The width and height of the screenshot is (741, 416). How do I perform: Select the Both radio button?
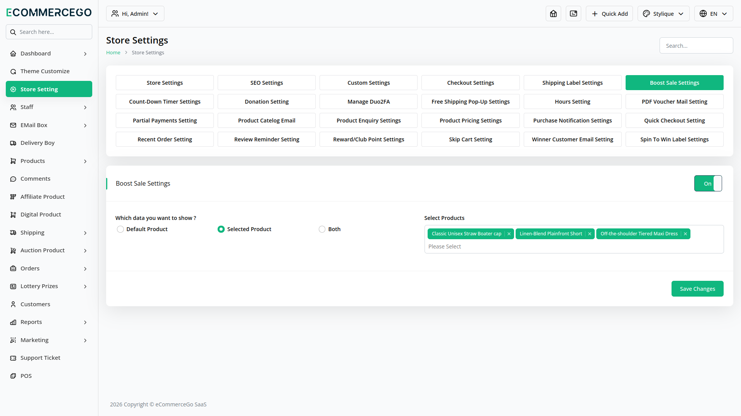coord(322,229)
